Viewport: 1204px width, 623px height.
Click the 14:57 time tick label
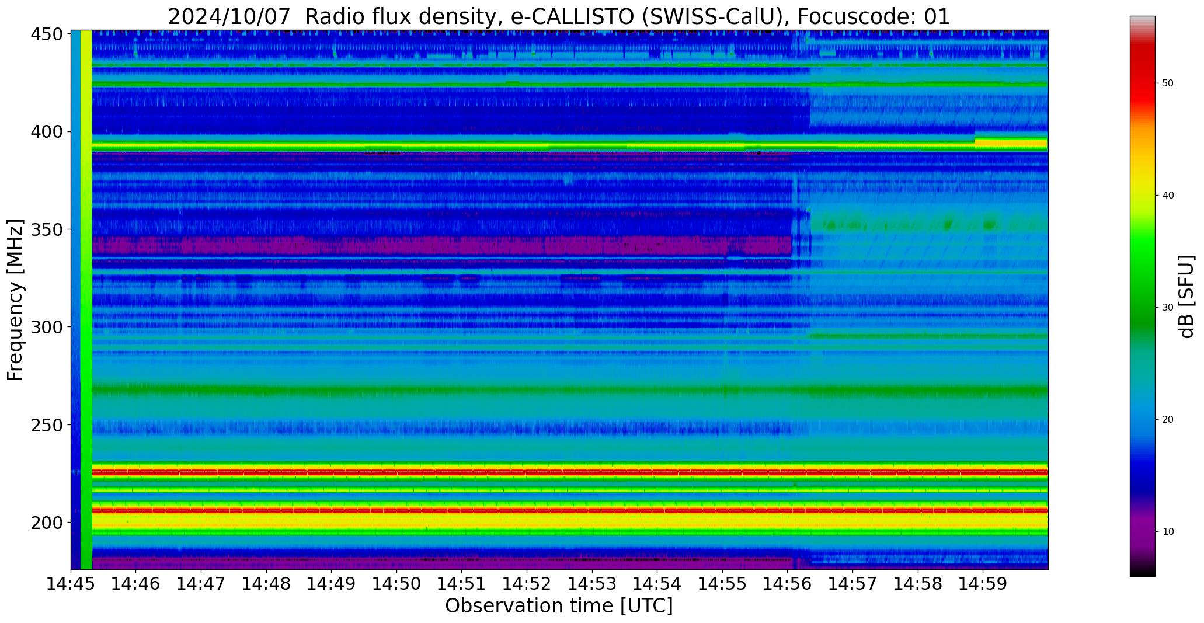[852, 583]
